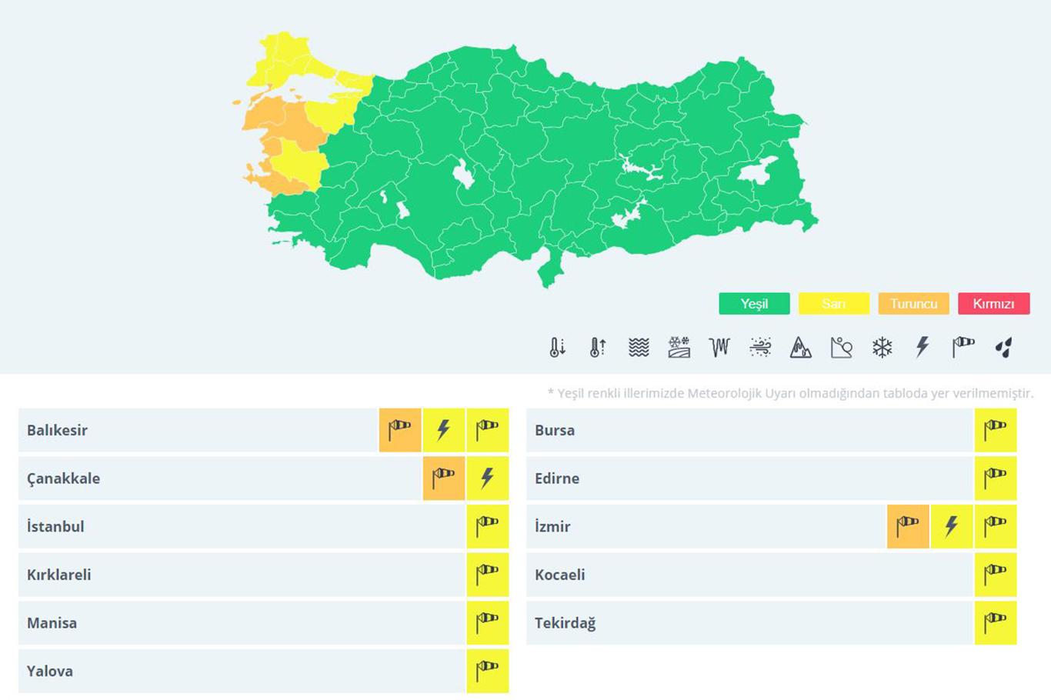Choose the agricultural frost field icon
This screenshot has height=700, width=1051.
click(x=679, y=348)
